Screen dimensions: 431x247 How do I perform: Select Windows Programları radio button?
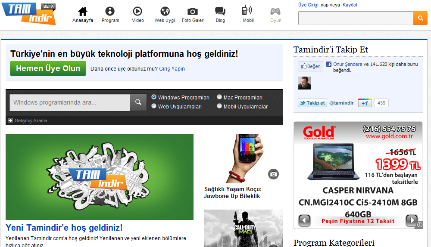(154, 97)
